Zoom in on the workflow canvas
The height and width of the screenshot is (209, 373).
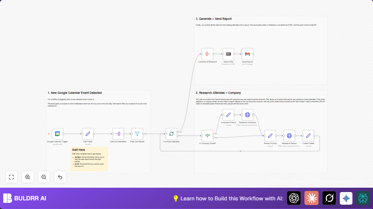[27, 177]
